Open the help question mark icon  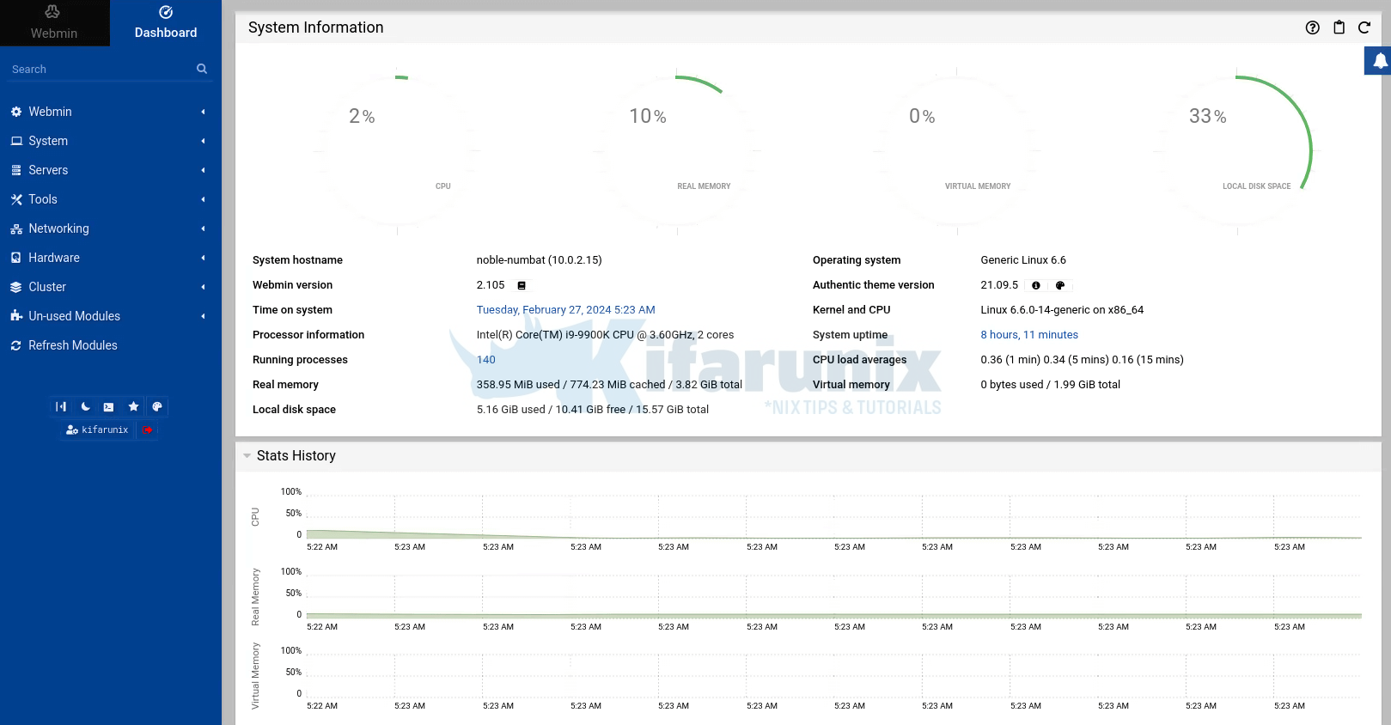[x=1312, y=27]
